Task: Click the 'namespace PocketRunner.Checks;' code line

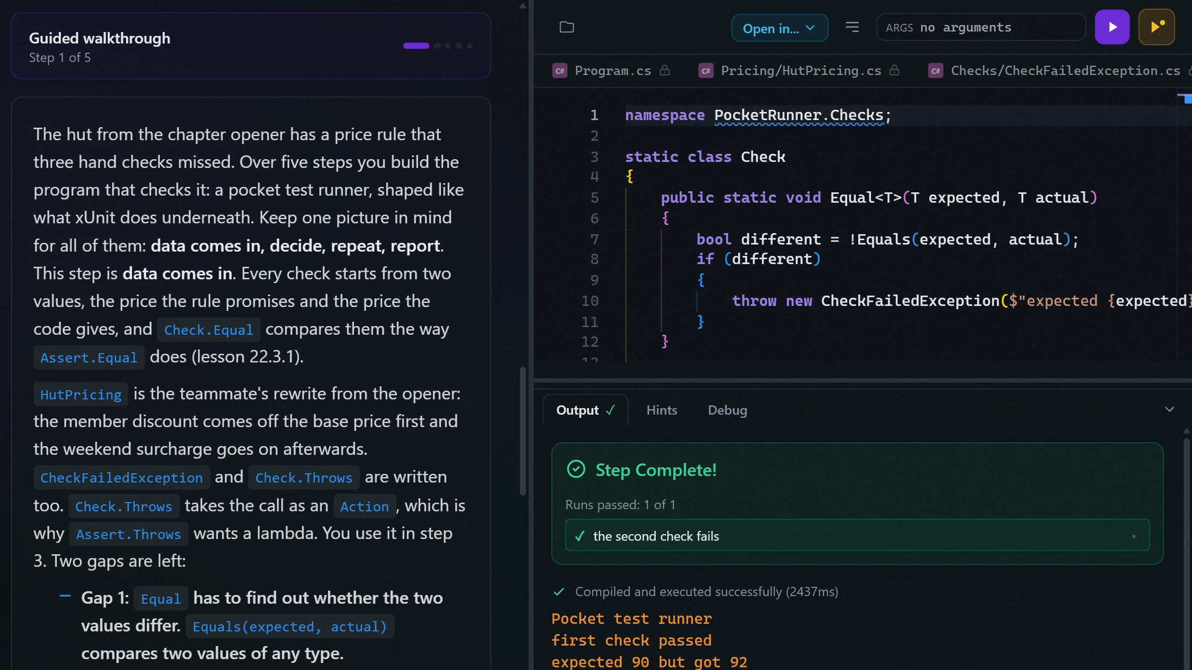Action: [758, 115]
